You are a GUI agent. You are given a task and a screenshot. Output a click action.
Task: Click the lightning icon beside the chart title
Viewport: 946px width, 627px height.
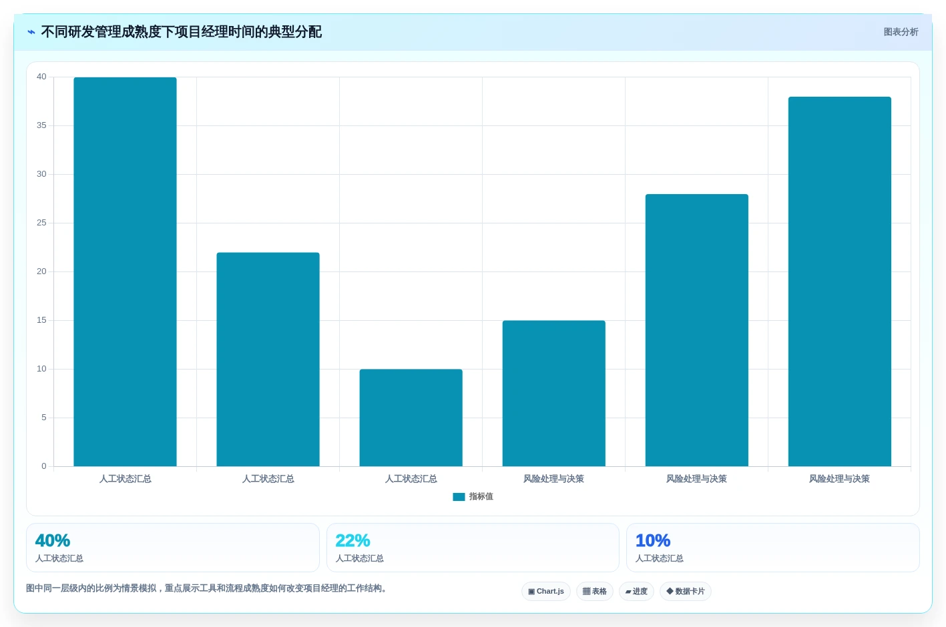tap(31, 32)
